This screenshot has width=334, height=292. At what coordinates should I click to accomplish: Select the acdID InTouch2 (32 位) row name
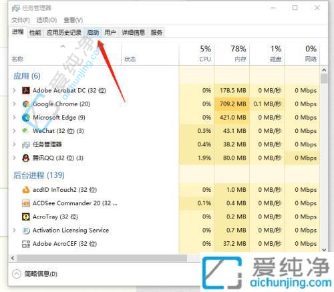(65, 190)
